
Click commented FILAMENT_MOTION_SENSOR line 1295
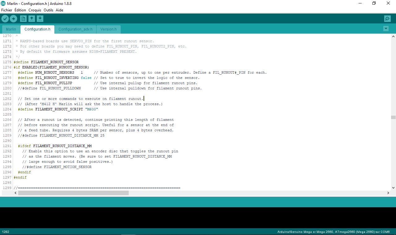tap(57, 167)
